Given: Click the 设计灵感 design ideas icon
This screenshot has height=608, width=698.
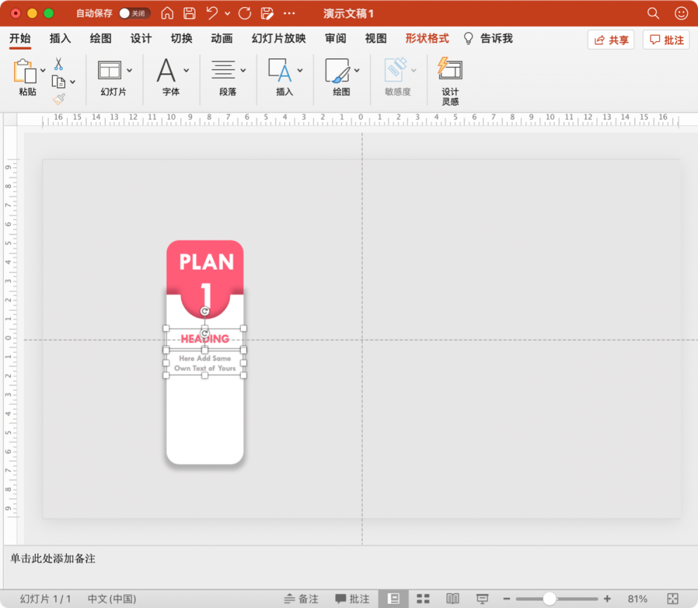Looking at the screenshot, I should tap(450, 68).
